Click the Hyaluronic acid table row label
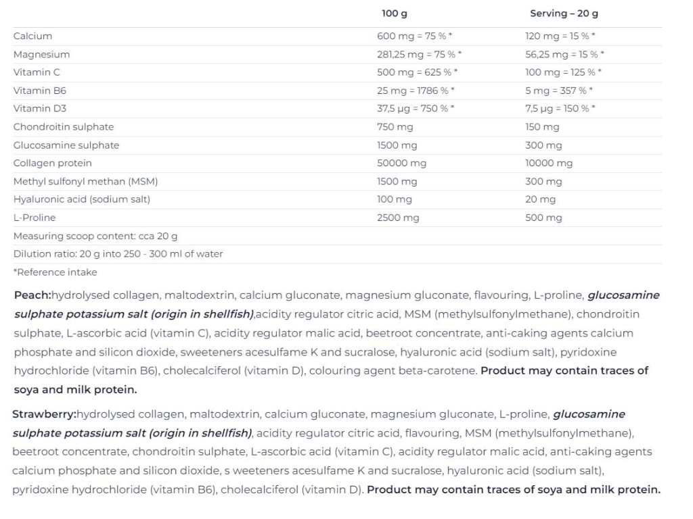Viewport: 693px width, 519px height. pos(82,199)
